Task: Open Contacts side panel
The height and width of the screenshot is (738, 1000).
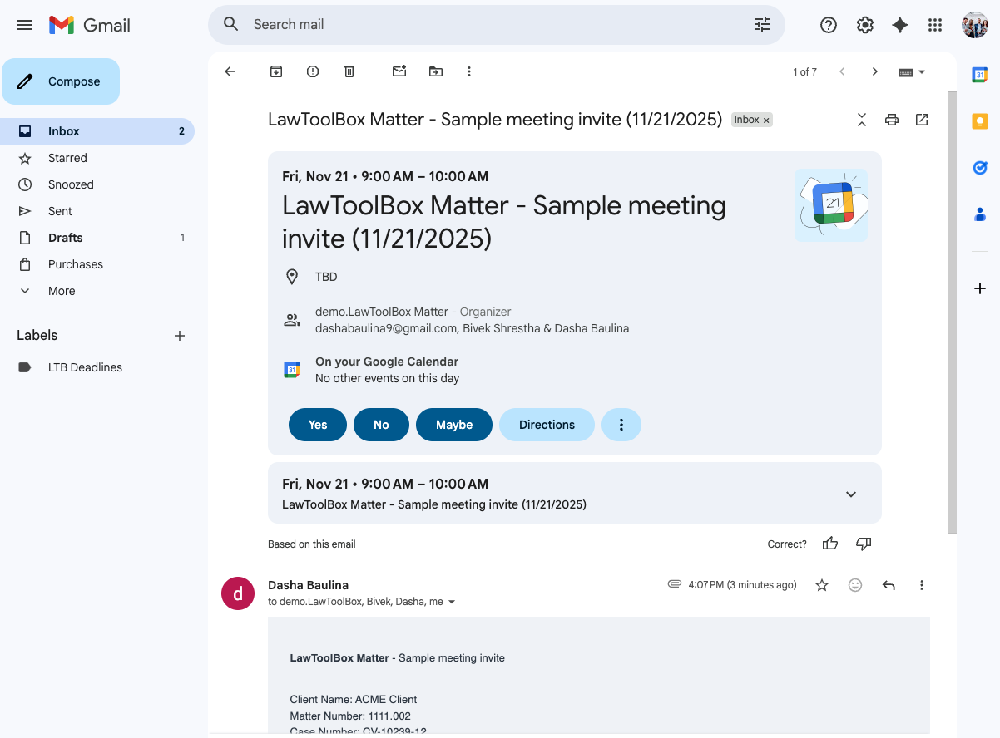Action: (980, 214)
